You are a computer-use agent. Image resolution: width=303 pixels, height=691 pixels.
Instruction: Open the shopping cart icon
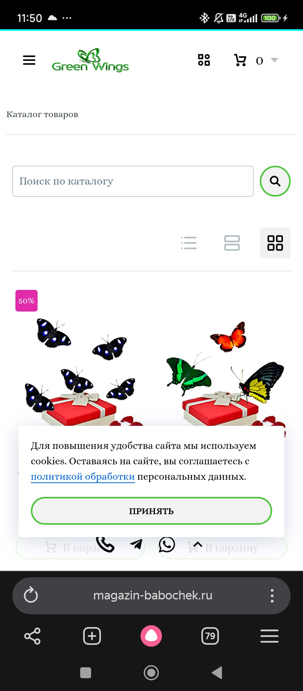point(240,60)
